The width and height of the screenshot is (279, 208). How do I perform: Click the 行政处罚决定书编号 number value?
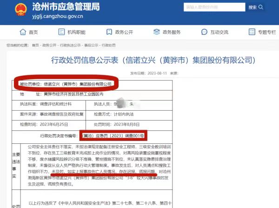click(x=113, y=135)
